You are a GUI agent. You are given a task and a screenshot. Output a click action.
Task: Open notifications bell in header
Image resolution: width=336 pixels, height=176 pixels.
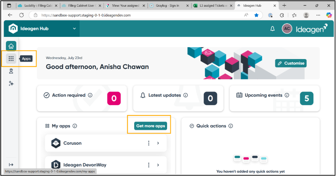pyautogui.click(x=272, y=29)
